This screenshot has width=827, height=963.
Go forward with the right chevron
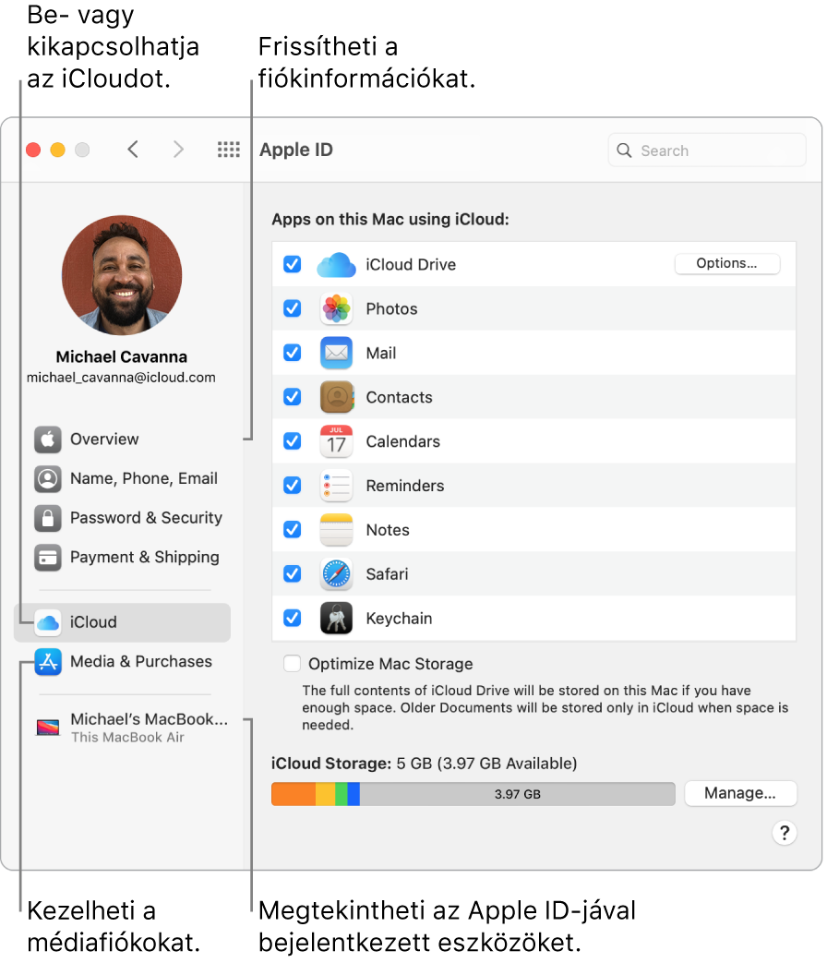[x=178, y=150]
